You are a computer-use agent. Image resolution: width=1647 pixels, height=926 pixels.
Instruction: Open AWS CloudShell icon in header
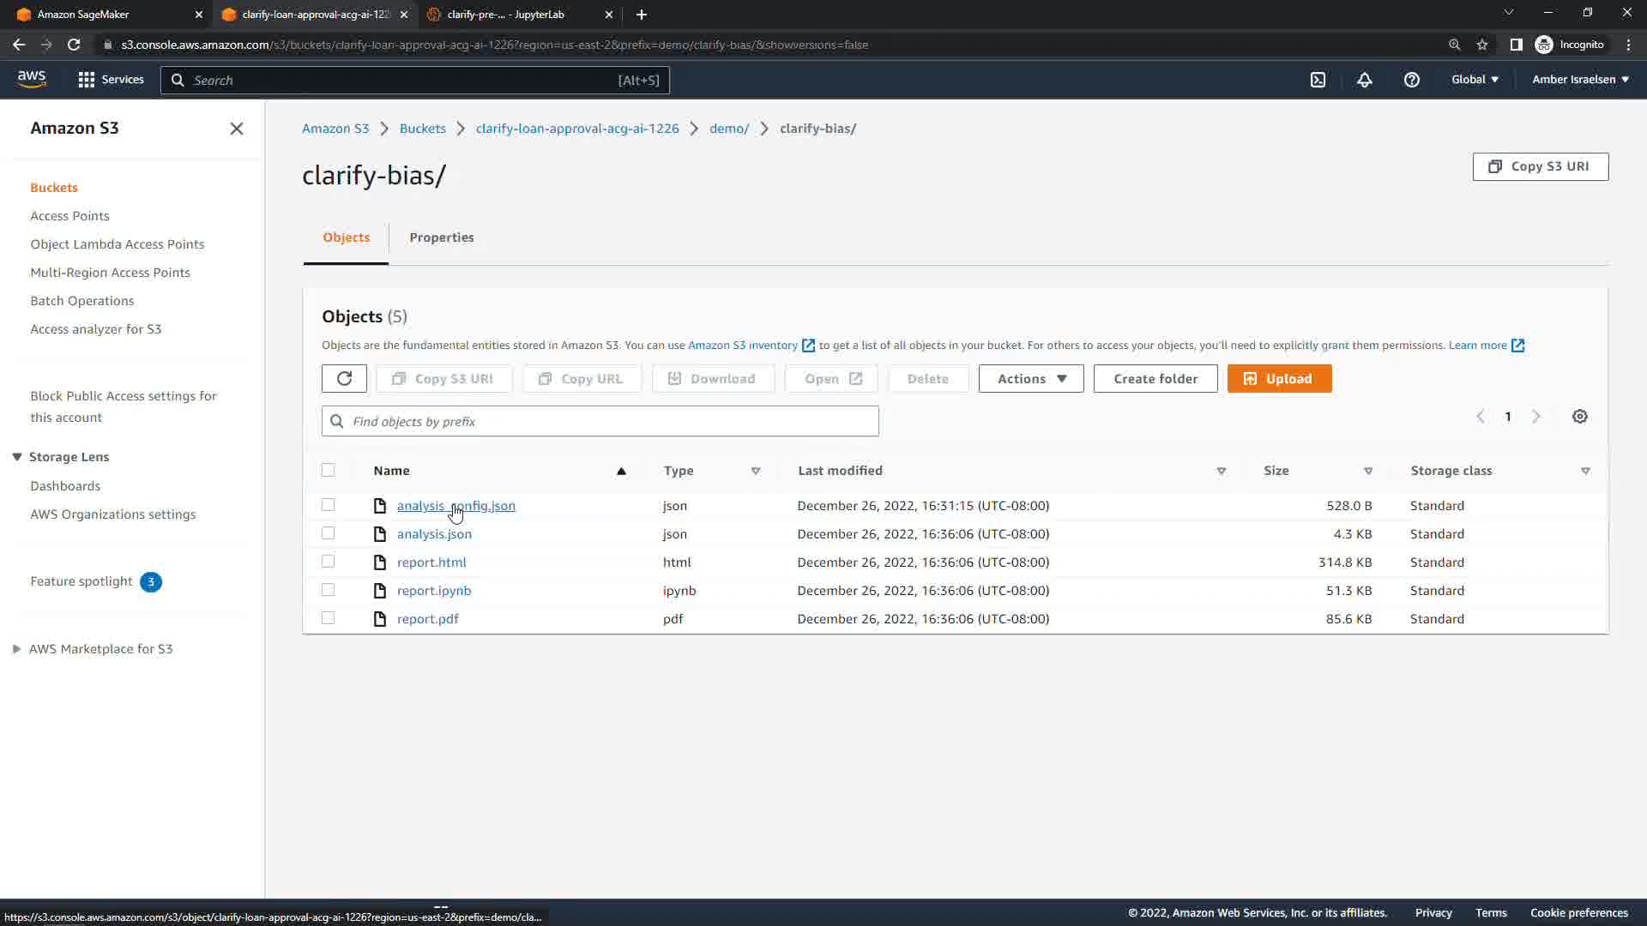(1318, 80)
